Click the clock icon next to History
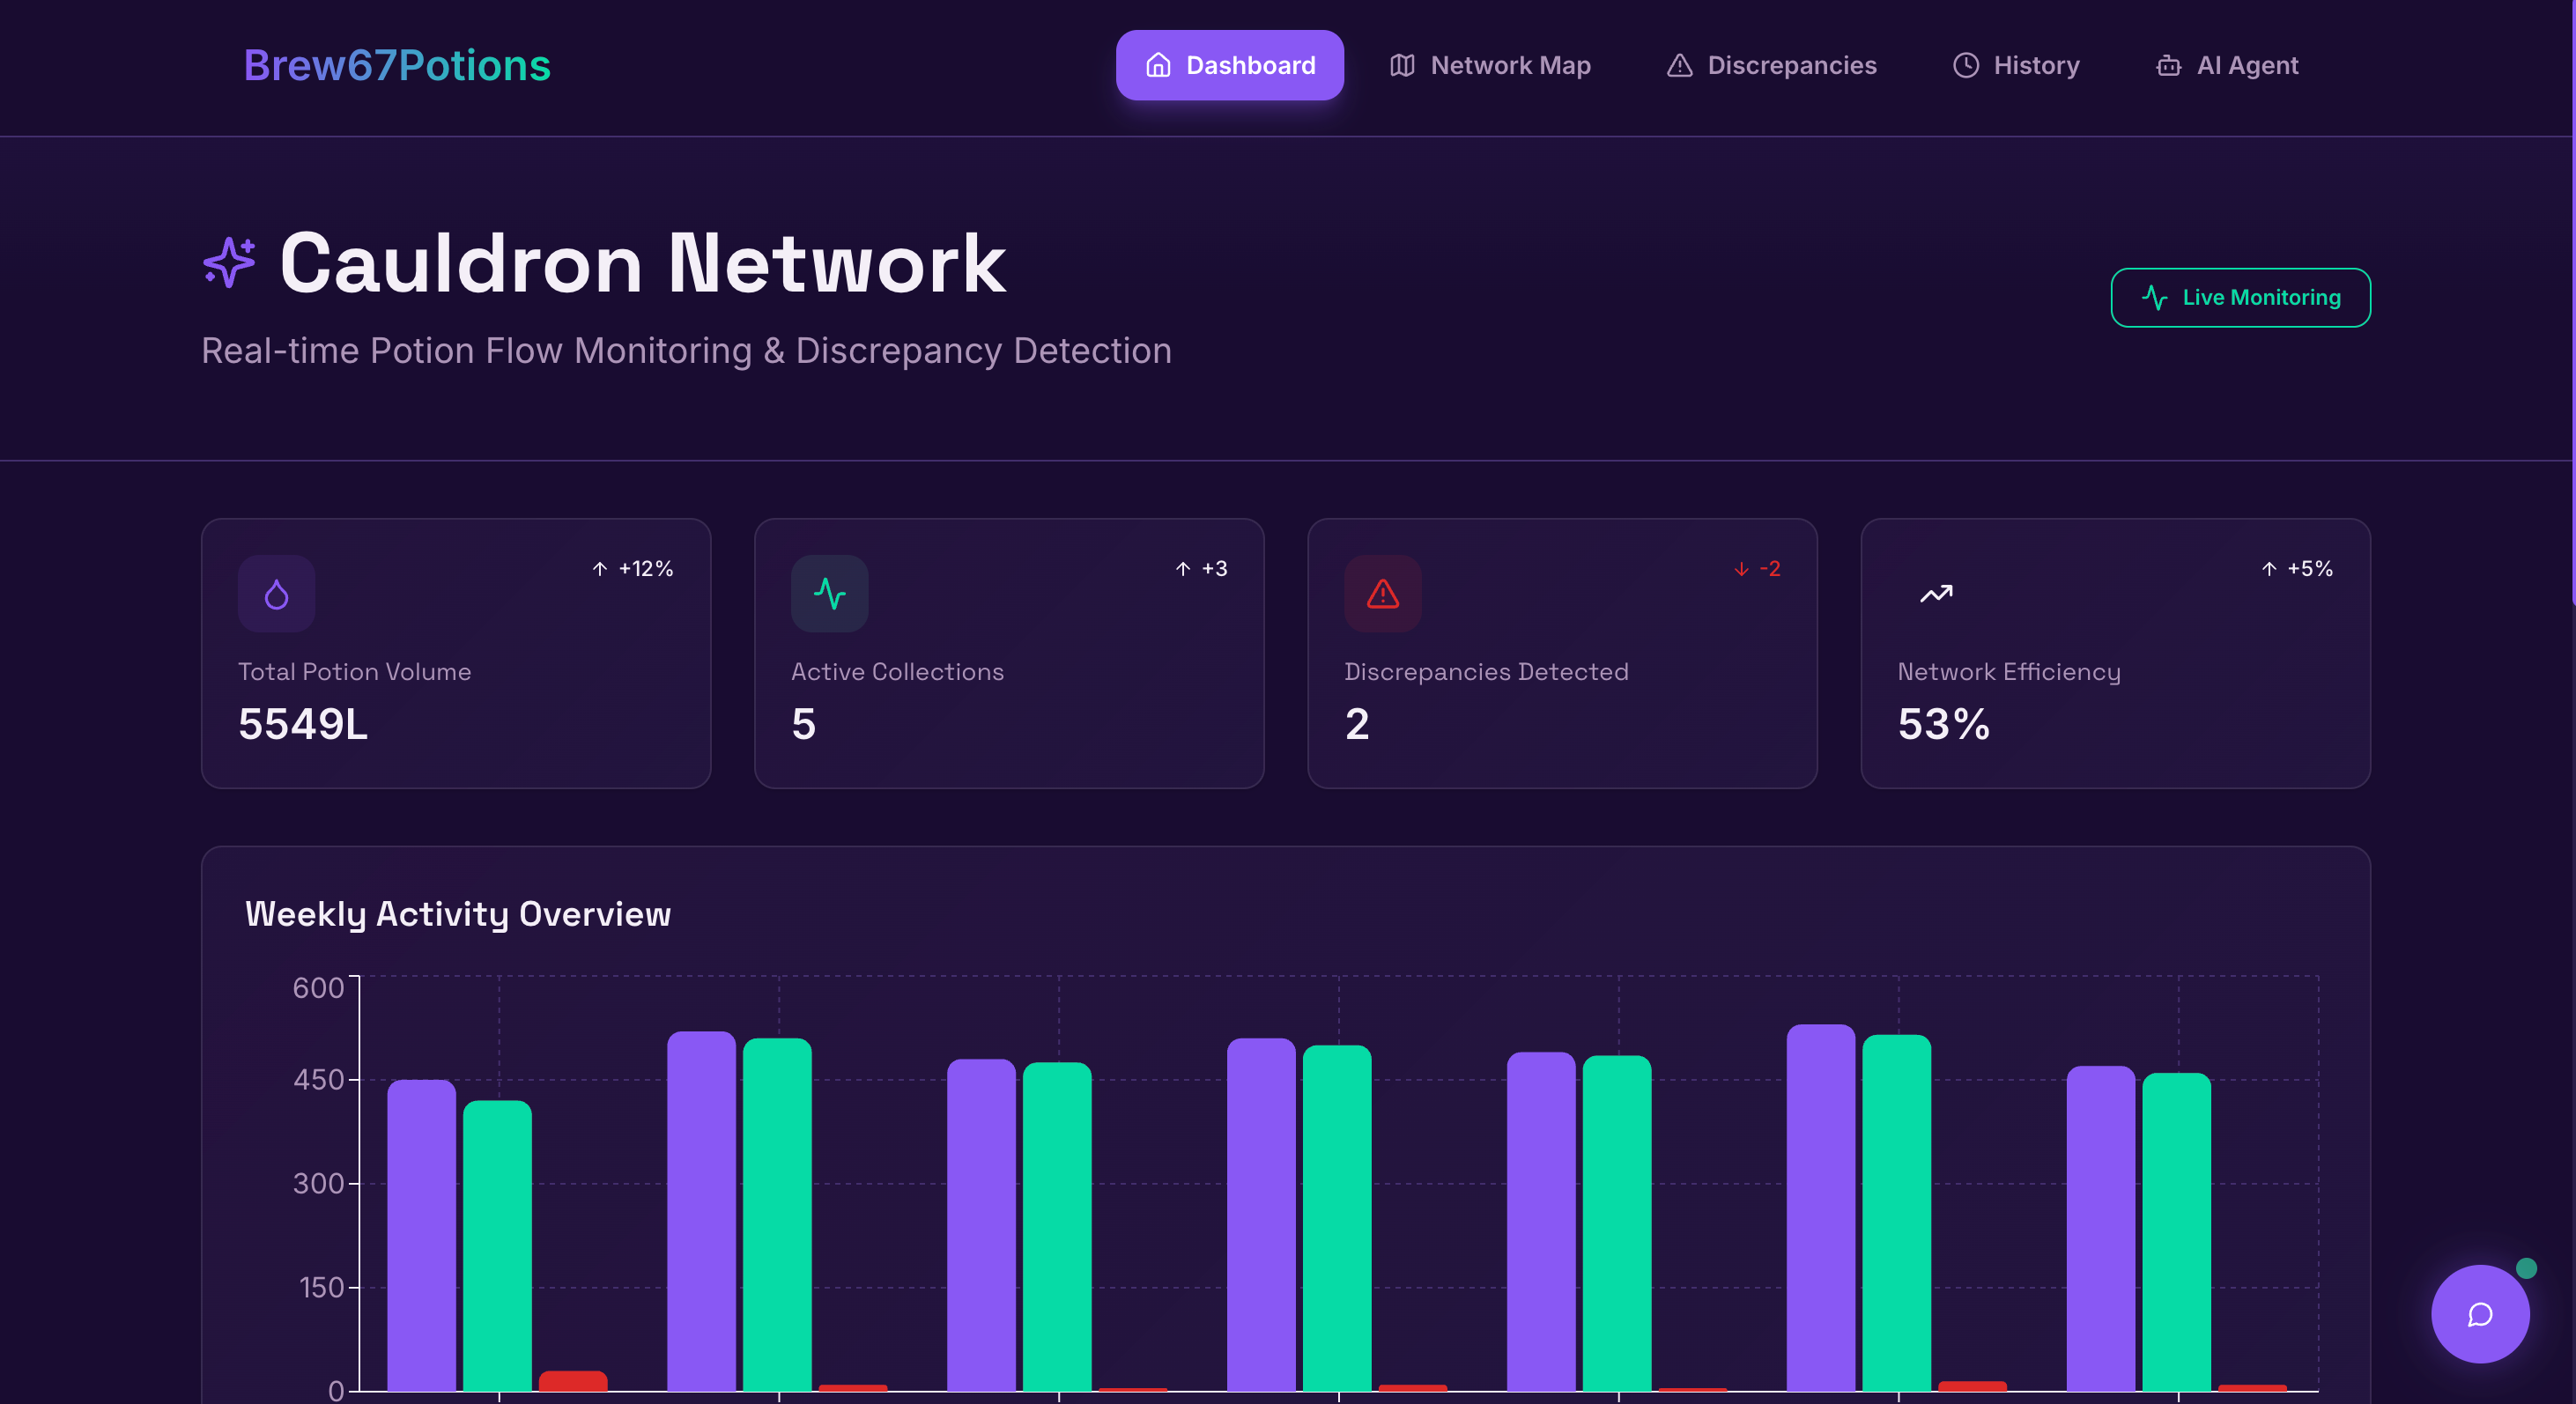 click(x=1965, y=66)
